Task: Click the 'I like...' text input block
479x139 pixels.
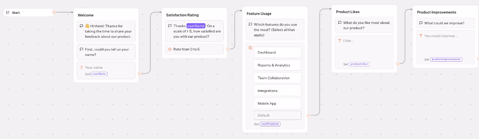Action: (364, 52)
